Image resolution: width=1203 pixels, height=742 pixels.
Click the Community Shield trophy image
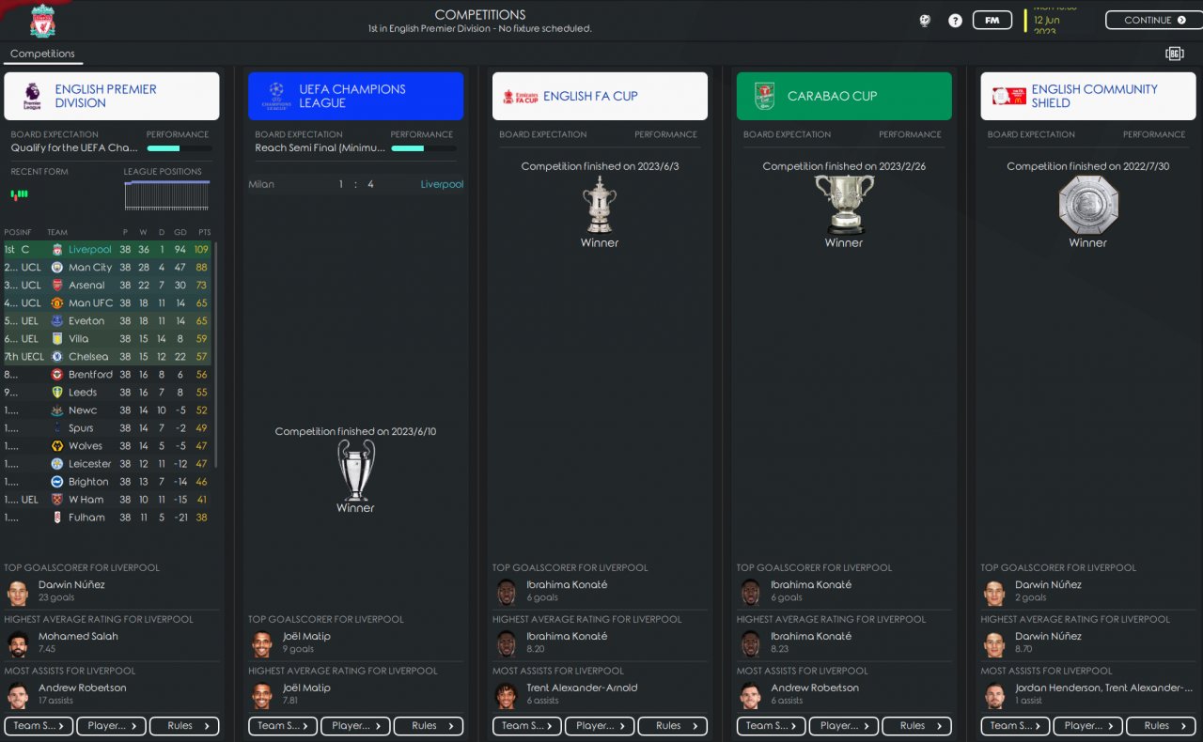pos(1087,204)
